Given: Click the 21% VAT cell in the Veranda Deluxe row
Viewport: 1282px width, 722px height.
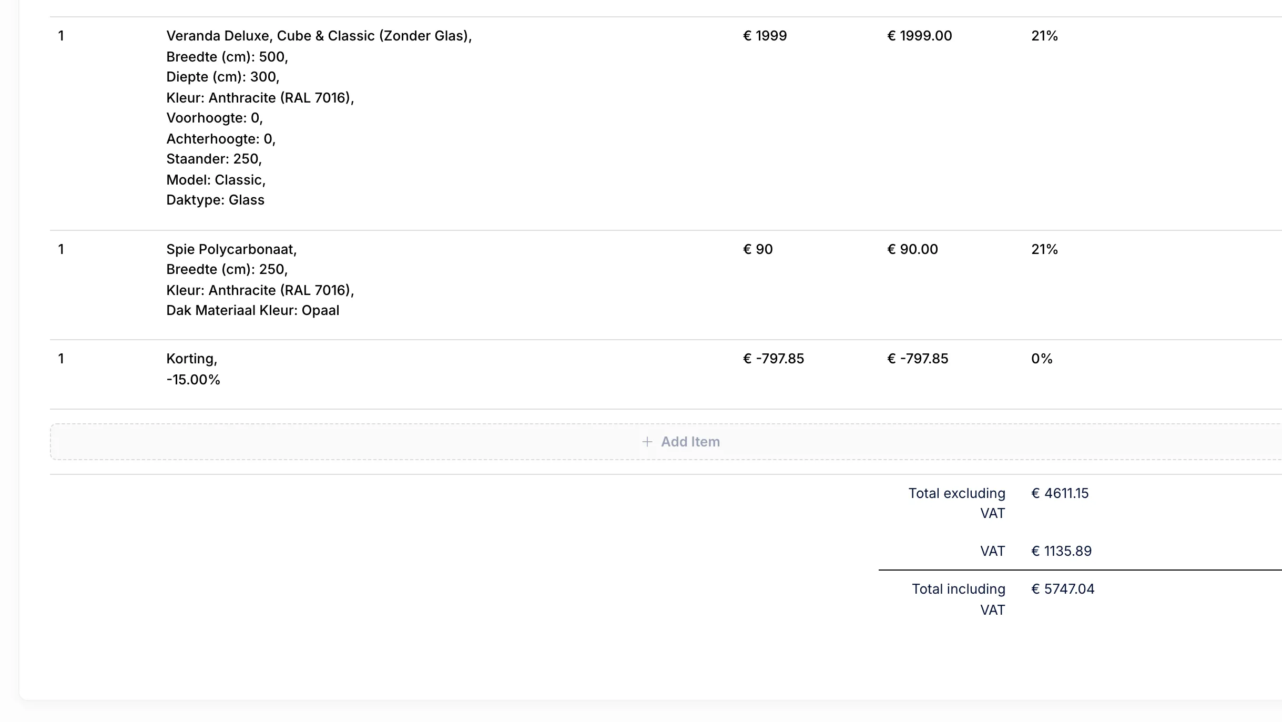Looking at the screenshot, I should click(x=1044, y=36).
